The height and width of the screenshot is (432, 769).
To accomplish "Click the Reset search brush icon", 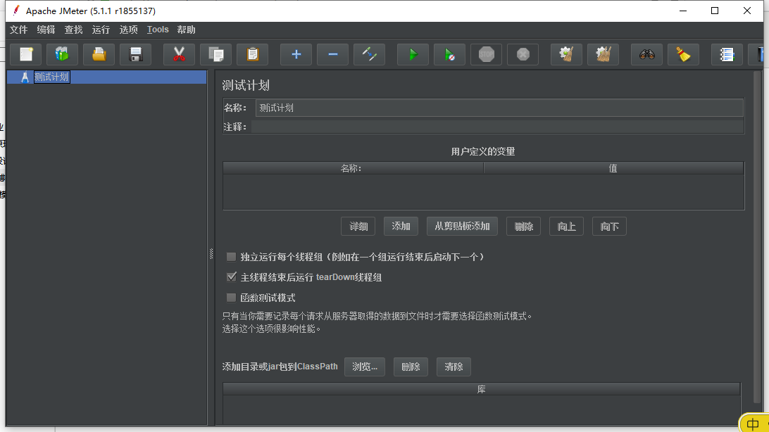I will click(x=683, y=54).
